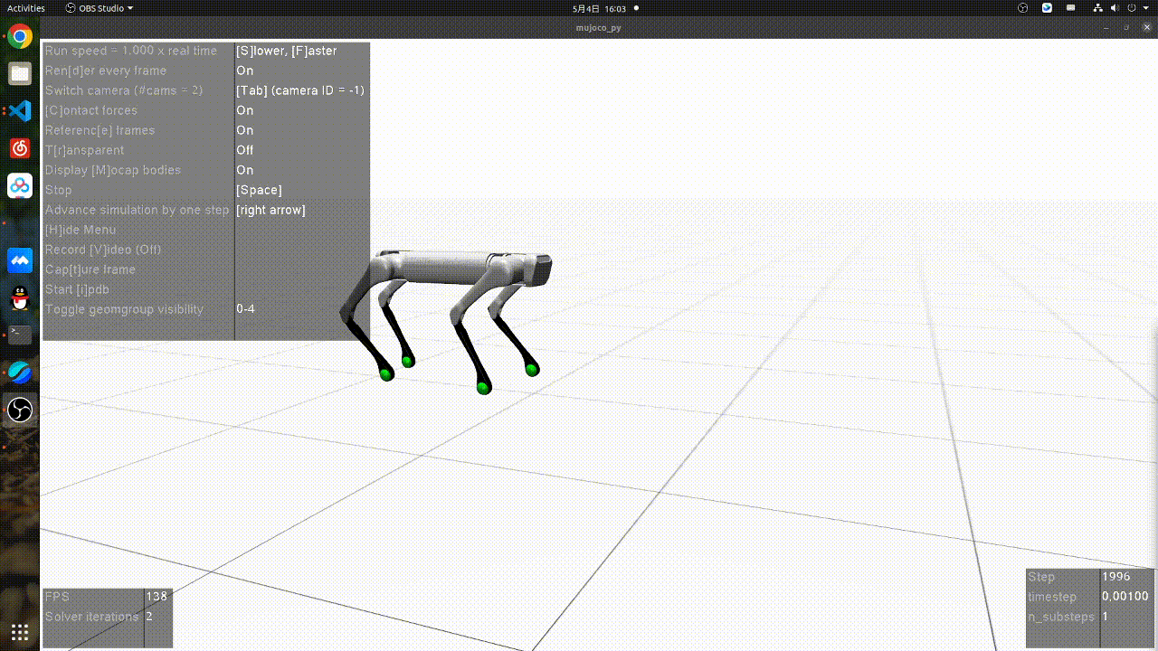Click 'Run speed = 1.000 x real time' text
1158x651 pixels.
(131, 51)
